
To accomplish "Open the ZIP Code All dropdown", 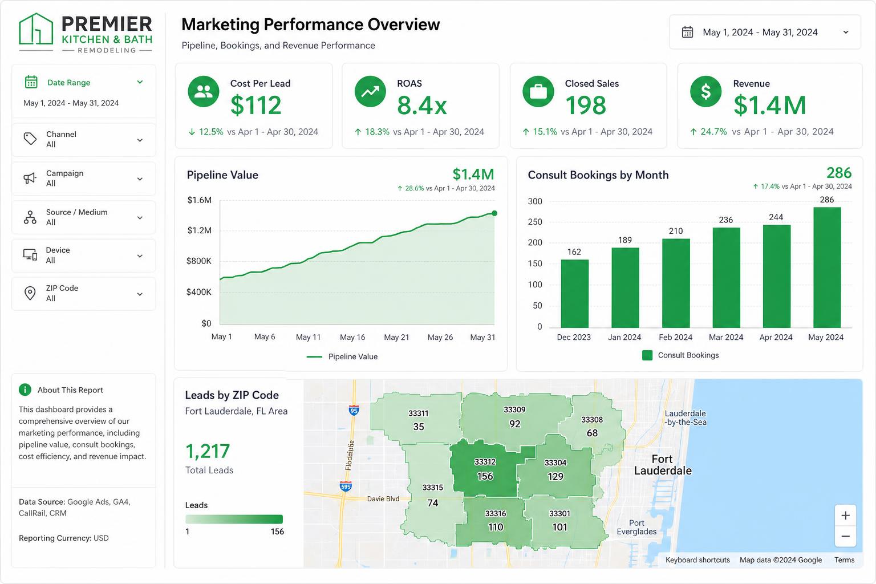I will (x=84, y=294).
